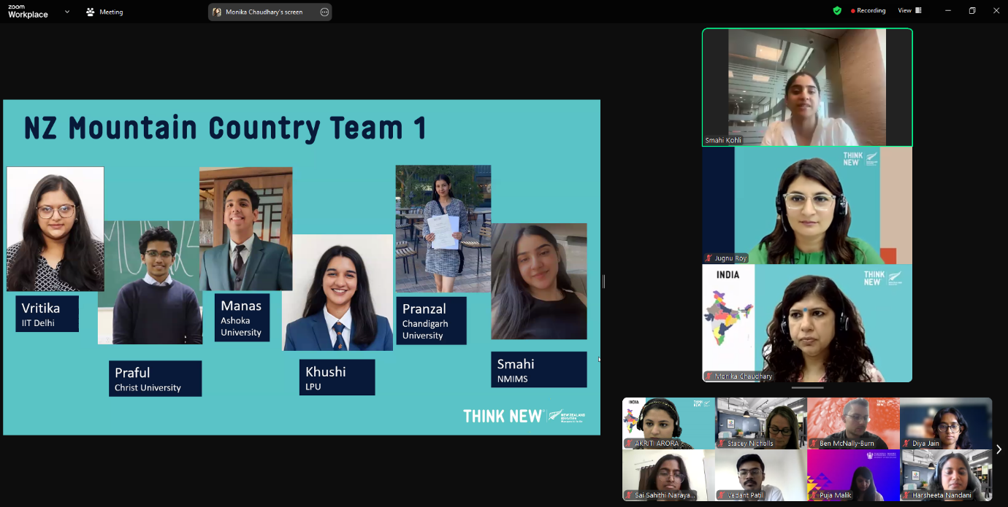
Task: Click the Zoom Workplace logo
Action: [28, 11]
